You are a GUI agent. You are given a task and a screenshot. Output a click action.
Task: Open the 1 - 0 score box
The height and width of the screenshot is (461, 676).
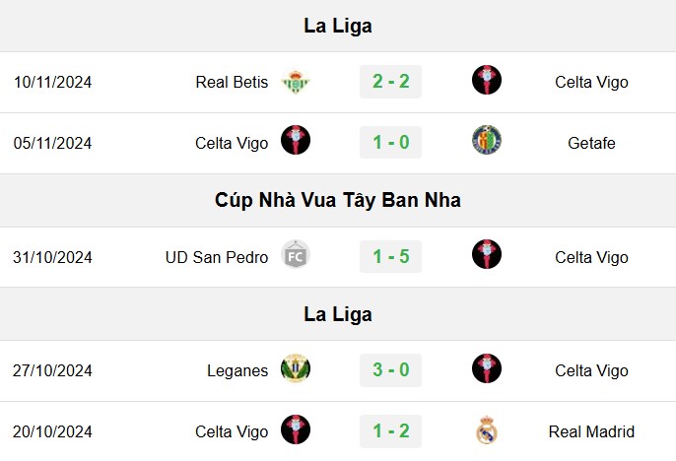[x=390, y=142]
